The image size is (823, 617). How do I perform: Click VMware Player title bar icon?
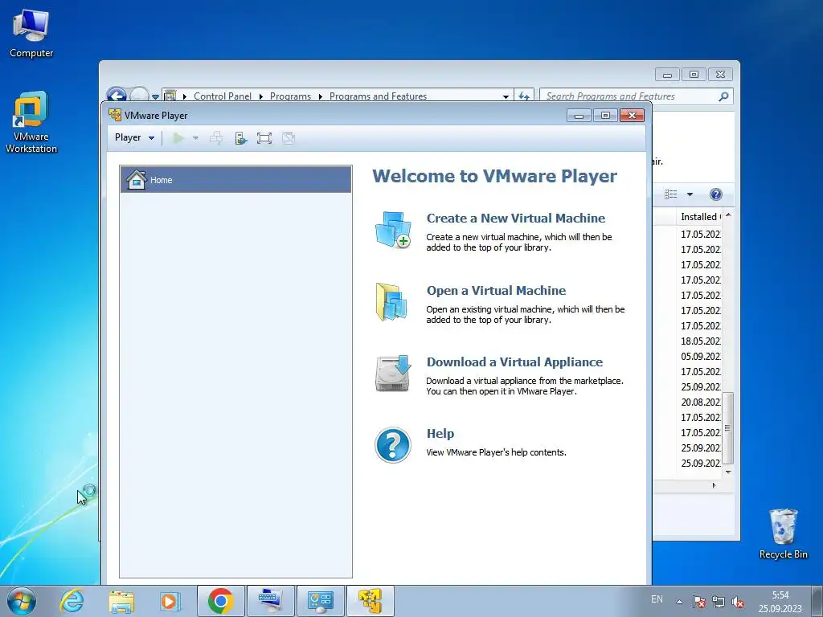[114, 115]
